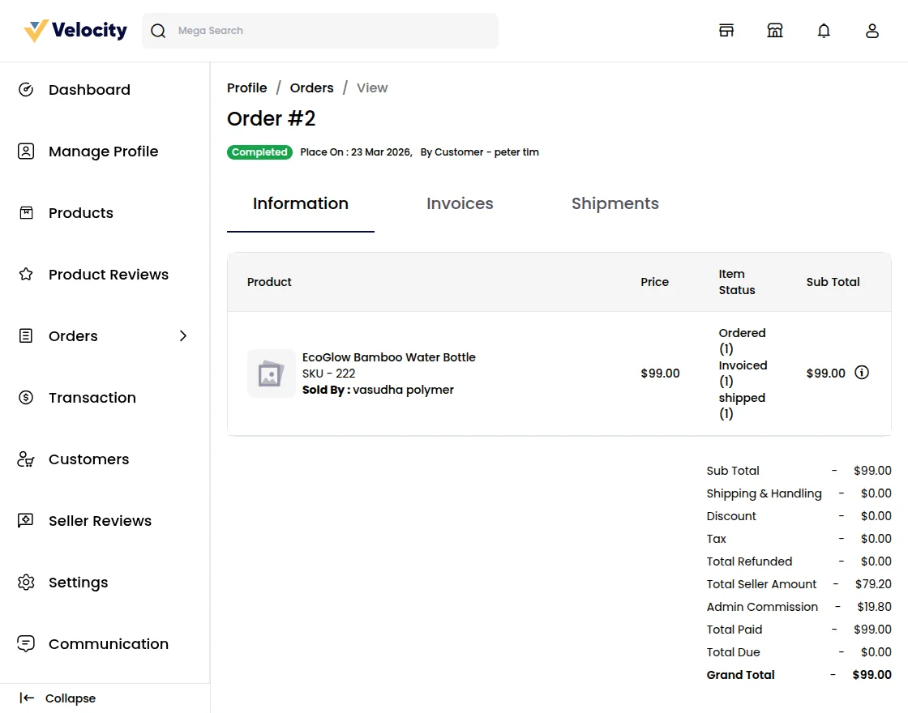
Task: Go to Orders breadcrumb link
Action: coord(312,88)
